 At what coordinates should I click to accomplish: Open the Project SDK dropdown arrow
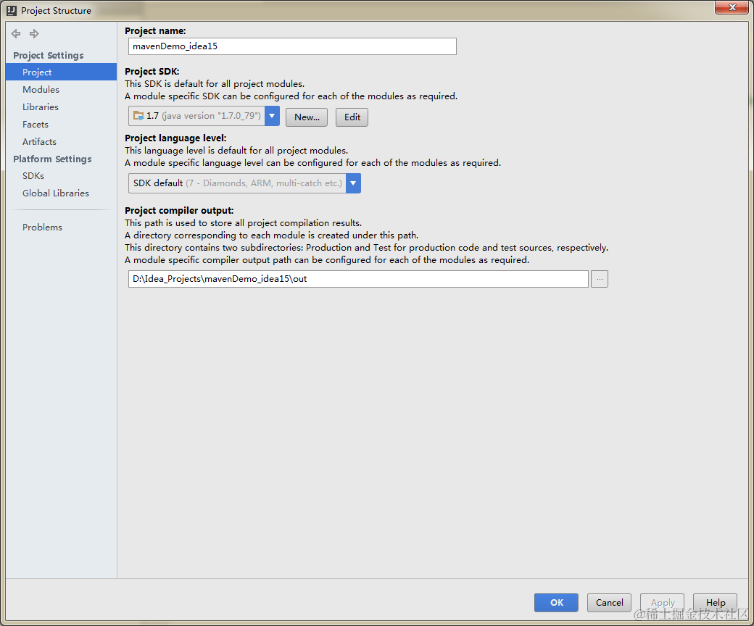[x=272, y=116]
